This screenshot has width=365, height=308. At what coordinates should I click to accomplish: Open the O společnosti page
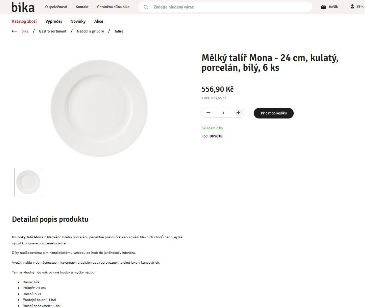56,7
